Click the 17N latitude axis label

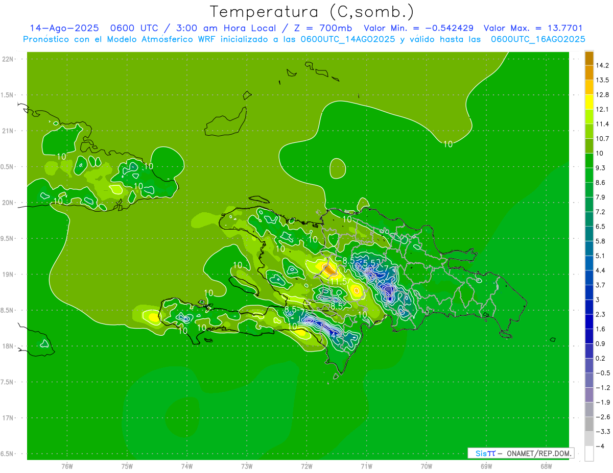point(8,418)
